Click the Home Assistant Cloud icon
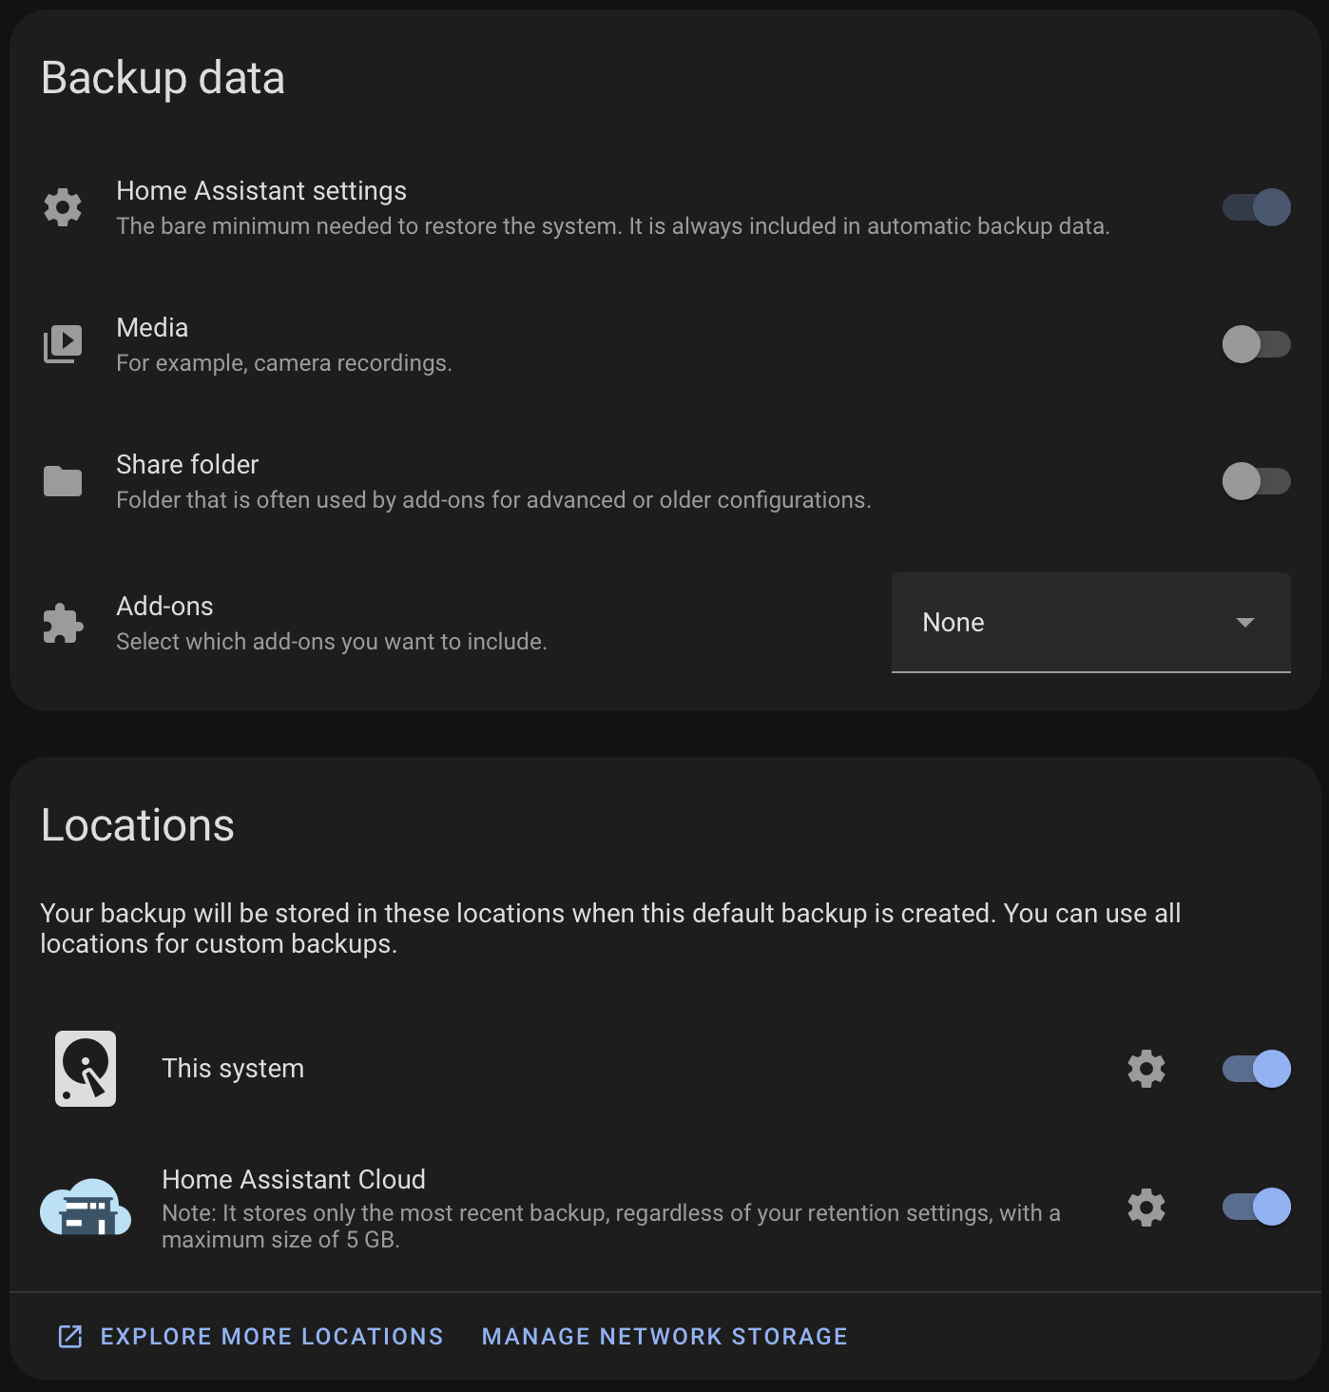The width and height of the screenshot is (1329, 1392). pos(85,1208)
